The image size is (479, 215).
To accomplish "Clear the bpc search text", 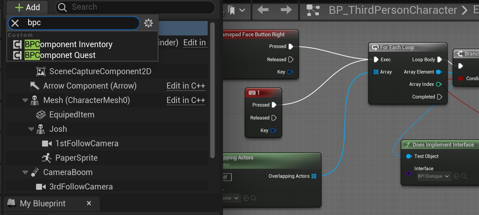I will pos(15,23).
